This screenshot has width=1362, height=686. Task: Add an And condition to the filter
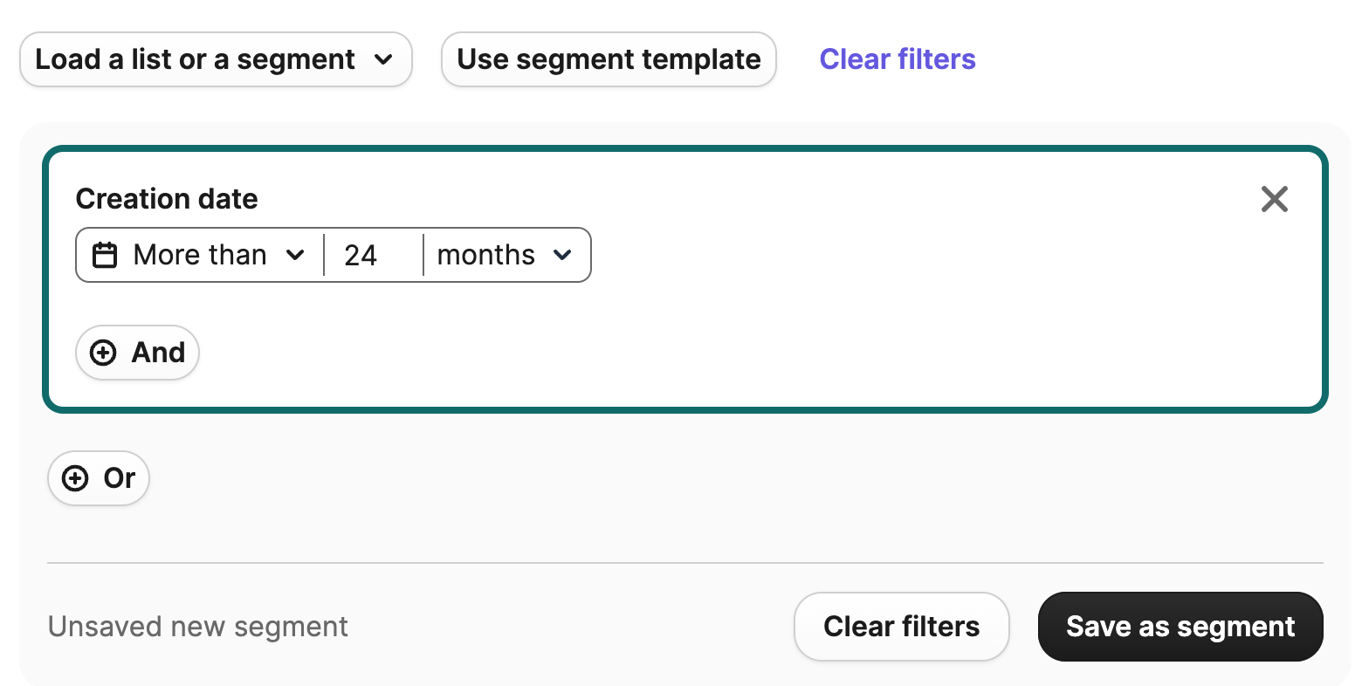coord(138,353)
